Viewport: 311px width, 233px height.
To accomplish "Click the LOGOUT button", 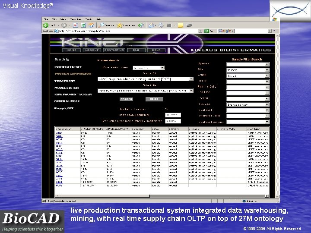I will click(92, 50).
